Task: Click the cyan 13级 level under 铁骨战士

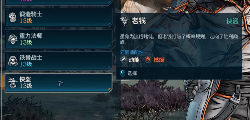Action: pyautogui.click(x=26, y=64)
